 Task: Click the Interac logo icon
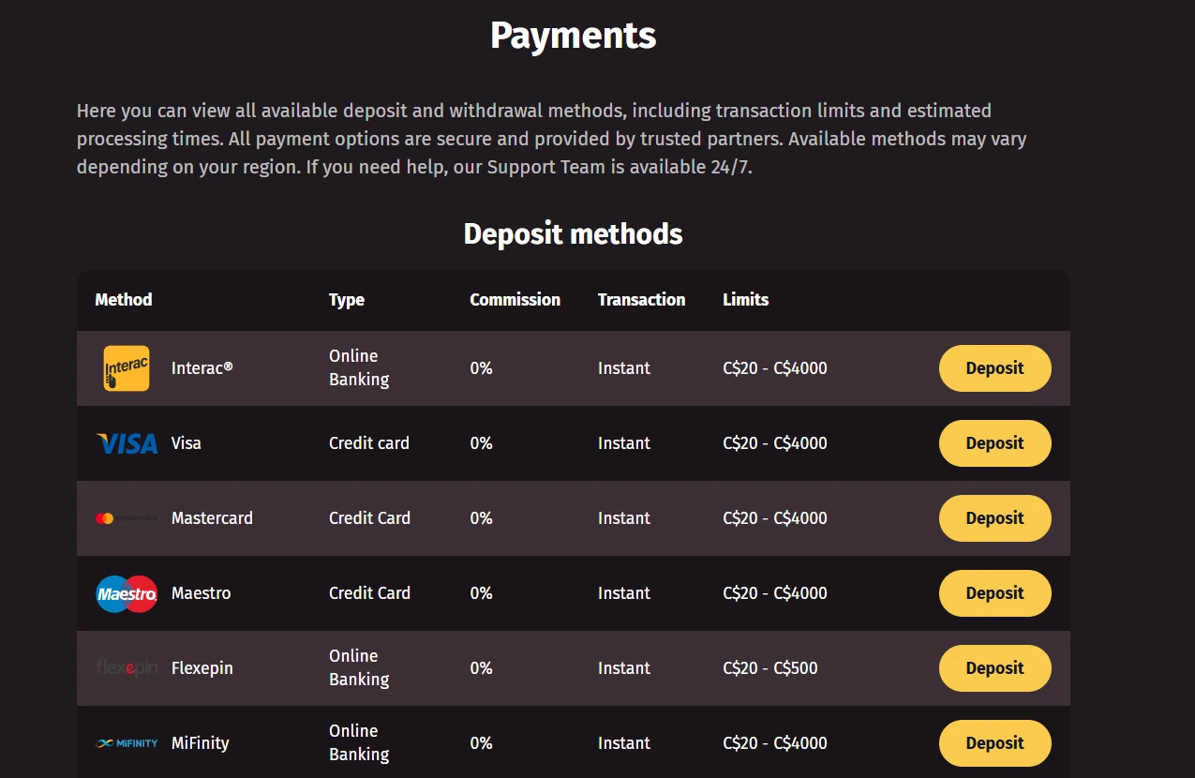click(127, 368)
